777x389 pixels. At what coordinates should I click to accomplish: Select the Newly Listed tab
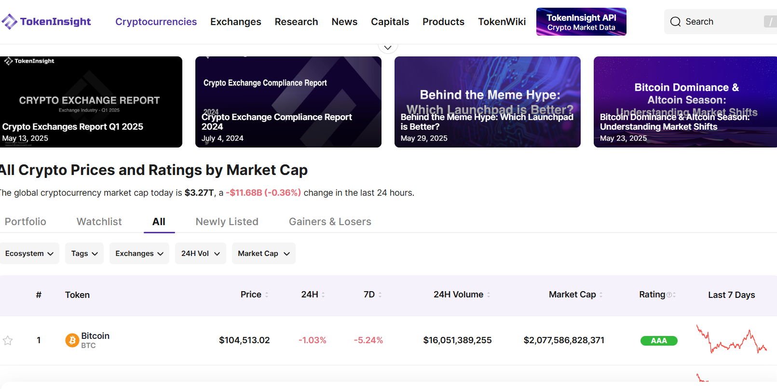click(x=227, y=222)
